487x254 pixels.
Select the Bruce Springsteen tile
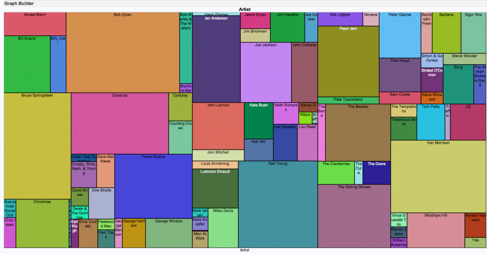[x=37, y=146]
